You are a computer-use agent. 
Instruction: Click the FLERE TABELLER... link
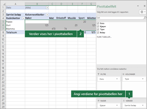104,37
